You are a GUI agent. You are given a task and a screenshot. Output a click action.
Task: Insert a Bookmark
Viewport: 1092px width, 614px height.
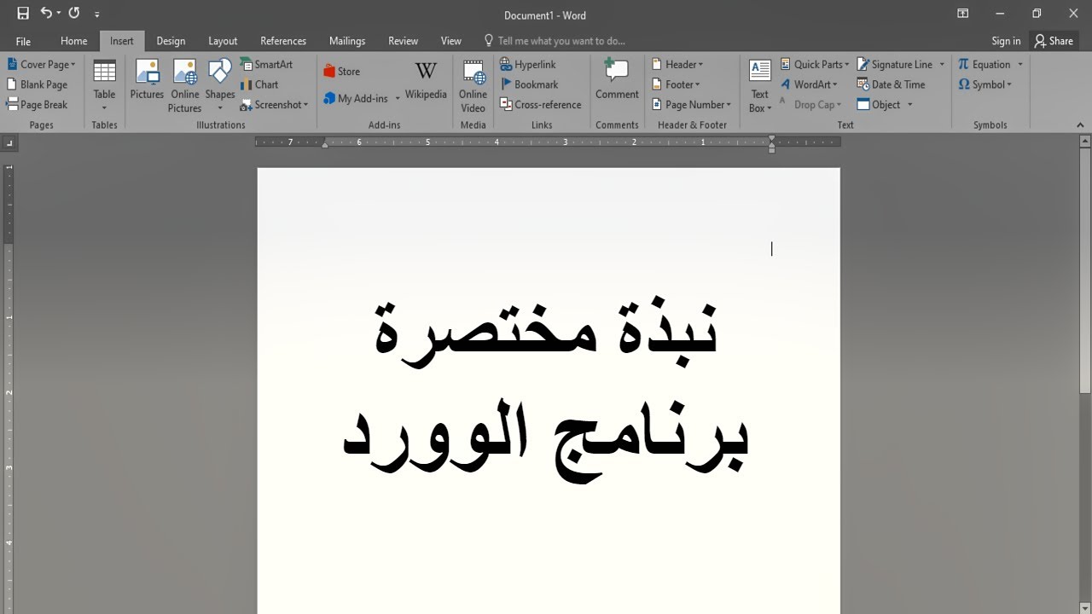click(529, 84)
